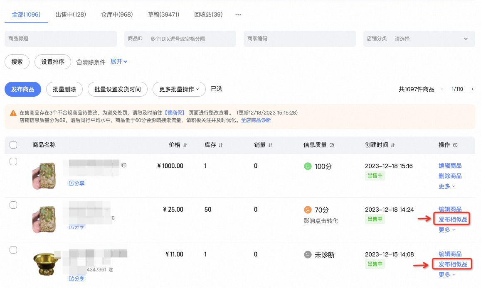Click the gray 未诊断 face icon
Screen dimensions: 481x288
point(308,255)
